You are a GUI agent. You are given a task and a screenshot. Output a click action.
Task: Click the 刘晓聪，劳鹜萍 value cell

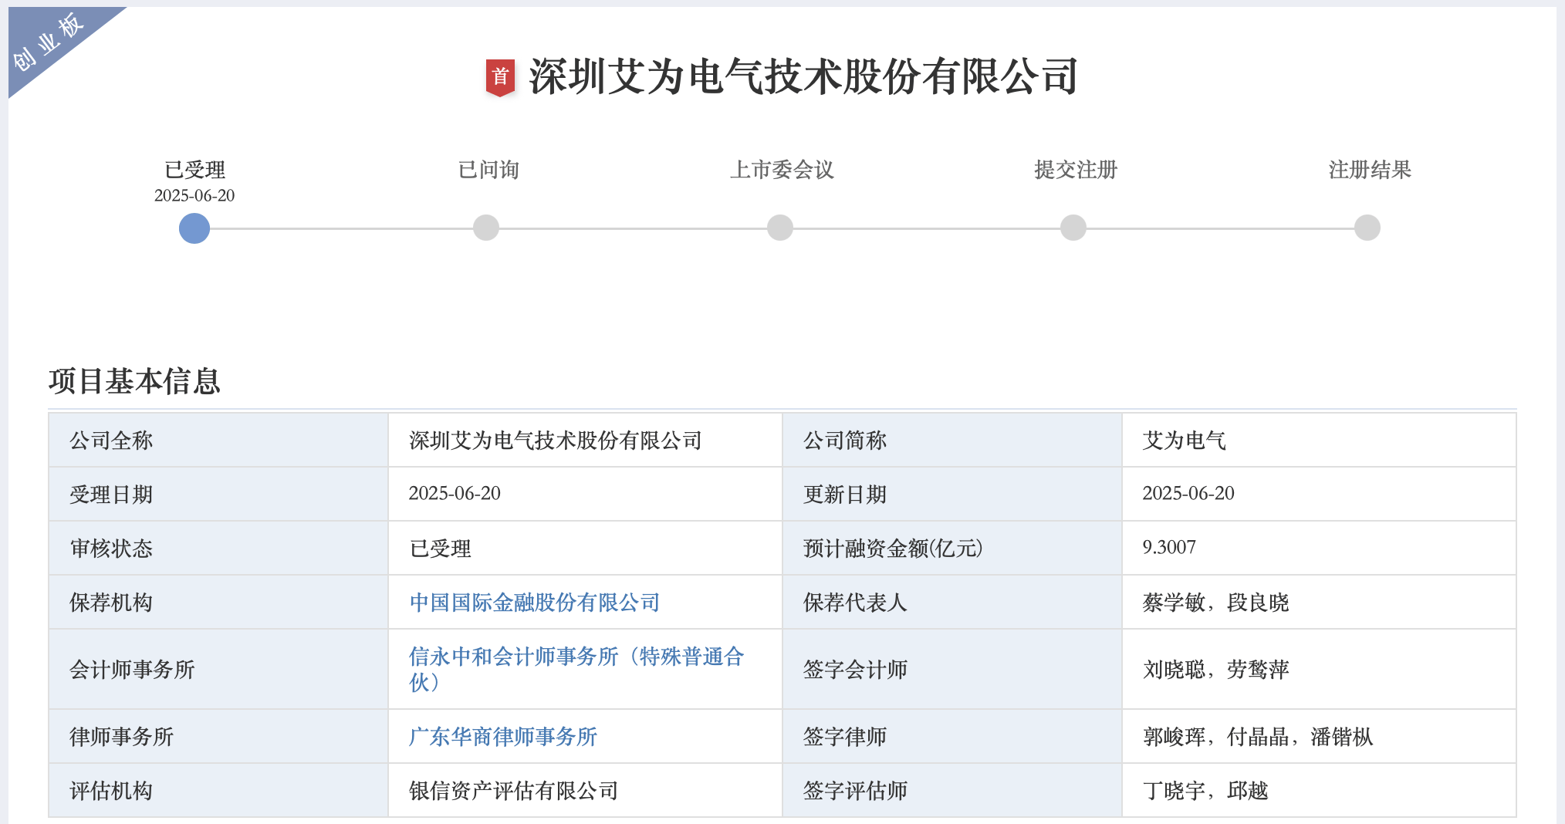(1319, 669)
